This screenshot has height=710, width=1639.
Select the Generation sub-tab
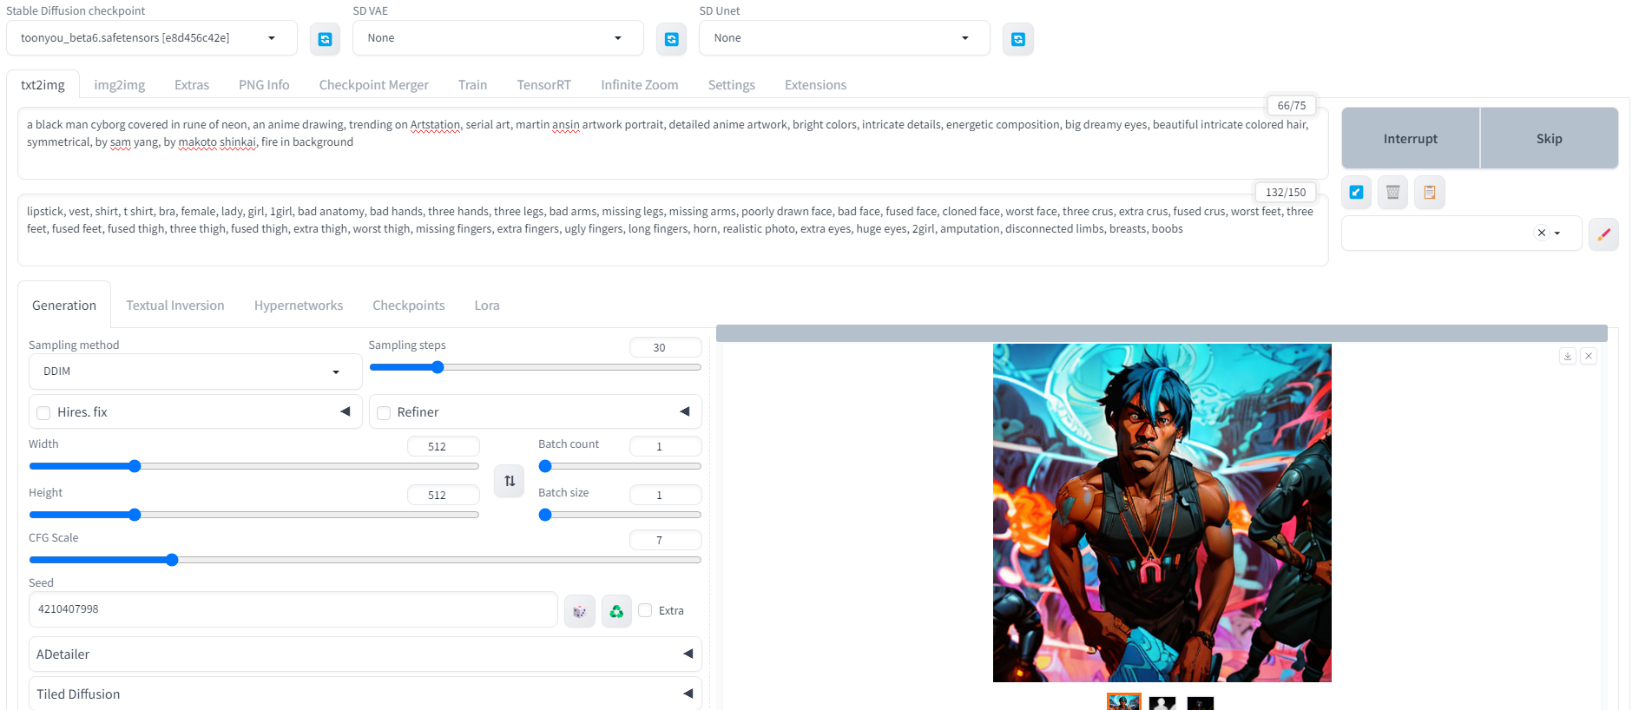(64, 306)
